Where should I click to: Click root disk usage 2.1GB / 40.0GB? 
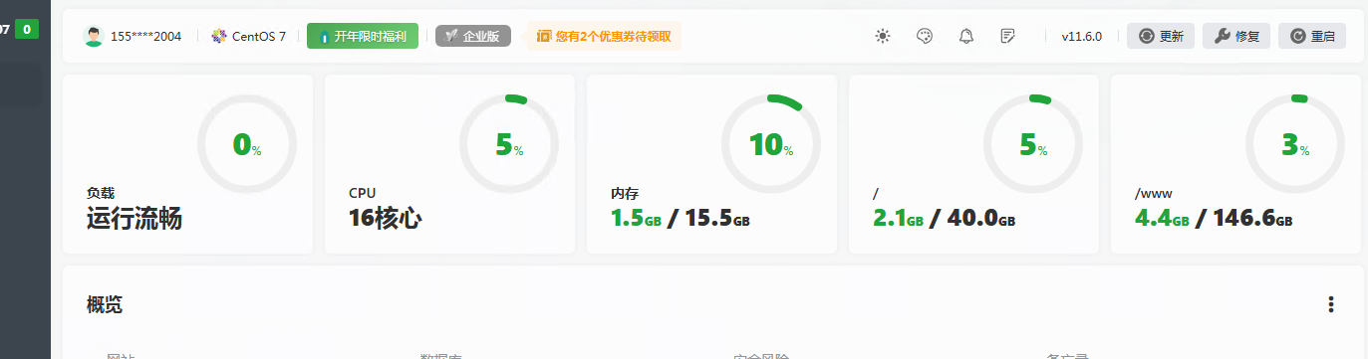[946, 219]
